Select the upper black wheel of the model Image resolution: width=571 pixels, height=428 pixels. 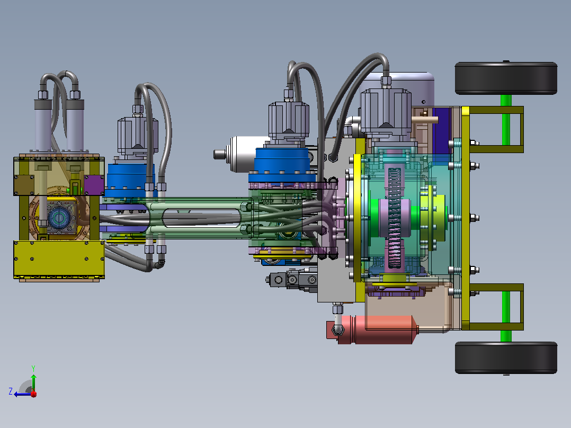pos(506,78)
